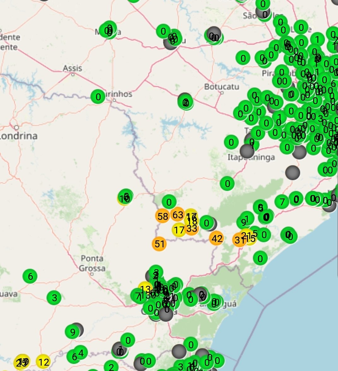338x371 pixels.
Task: Open the orange 51 marker details
Action: (160, 244)
